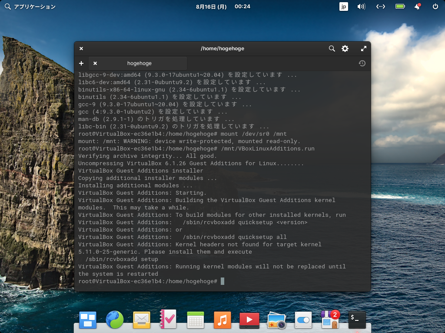Launch the Music app from the dock
Image resolution: width=445 pixels, height=333 pixels.
click(222, 320)
